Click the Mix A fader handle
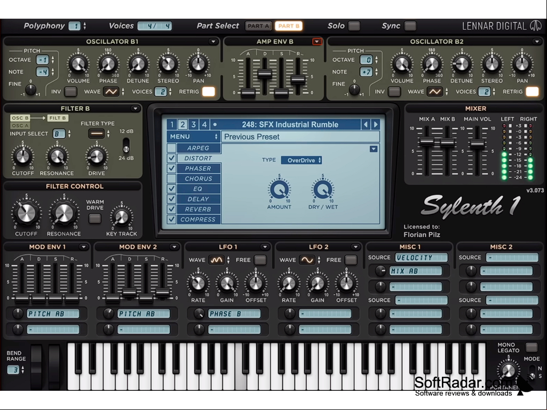547x410 pixels. point(426,141)
